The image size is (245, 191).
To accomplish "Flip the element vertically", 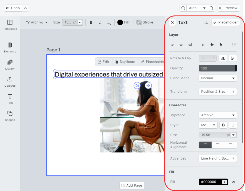I will (x=233, y=58).
